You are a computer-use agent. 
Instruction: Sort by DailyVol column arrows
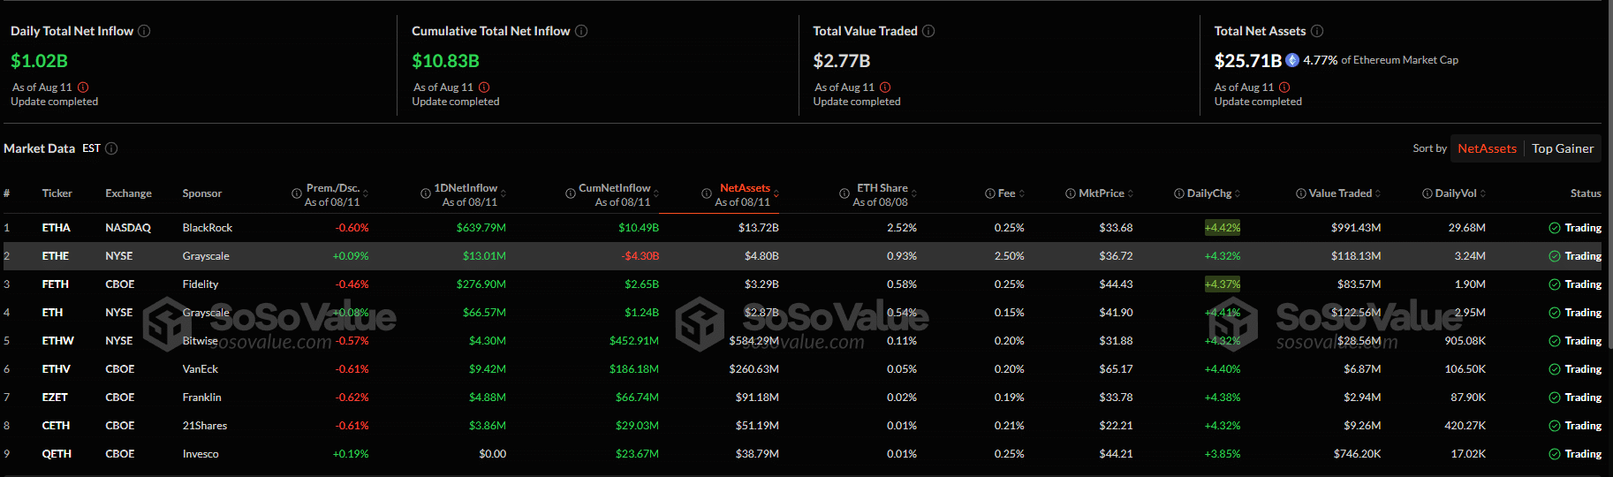(x=1483, y=193)
